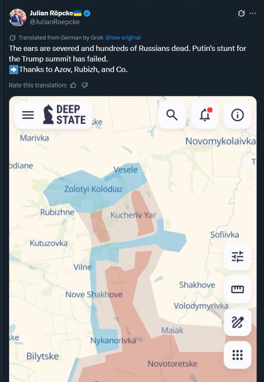Open the post's more options menu
The width and height of the screenshot is (264, 382).
(x=253, y=13)
